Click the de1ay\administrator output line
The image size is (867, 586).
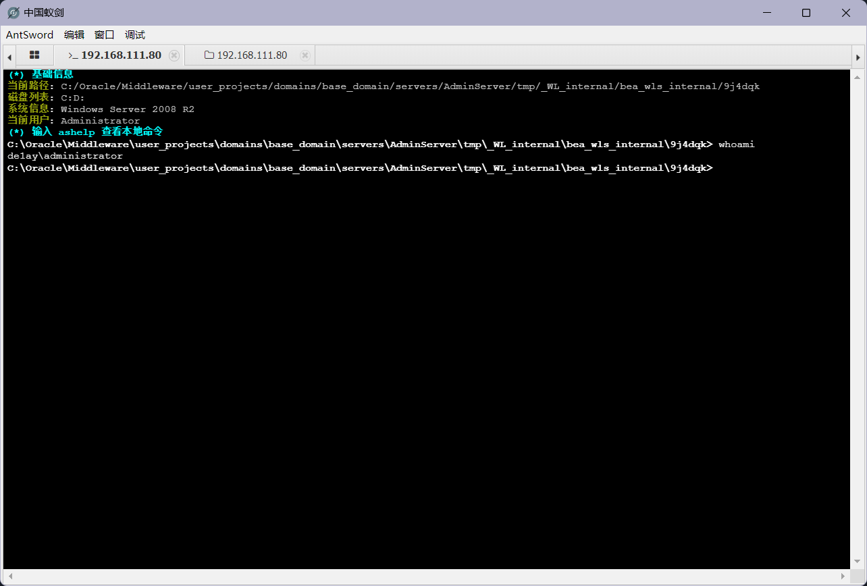tap(65, 155)
